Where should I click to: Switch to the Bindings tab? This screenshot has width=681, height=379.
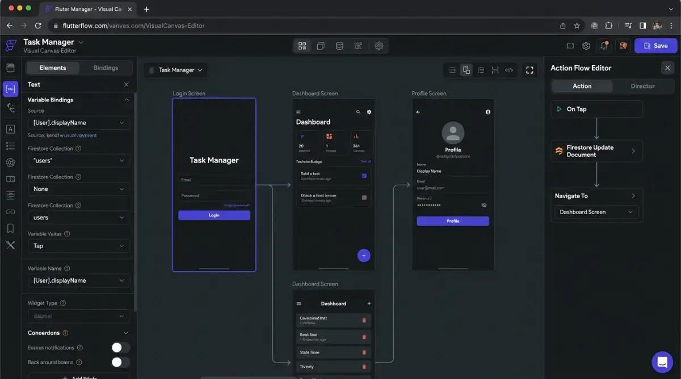(106, 68)
